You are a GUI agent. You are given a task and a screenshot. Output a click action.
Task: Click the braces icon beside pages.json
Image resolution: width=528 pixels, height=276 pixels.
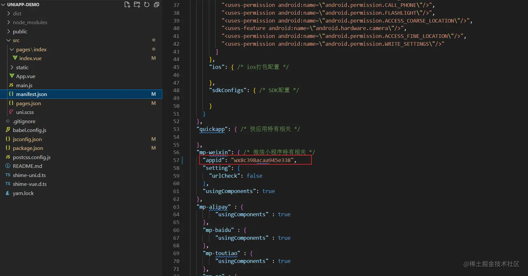pos(11,103)
